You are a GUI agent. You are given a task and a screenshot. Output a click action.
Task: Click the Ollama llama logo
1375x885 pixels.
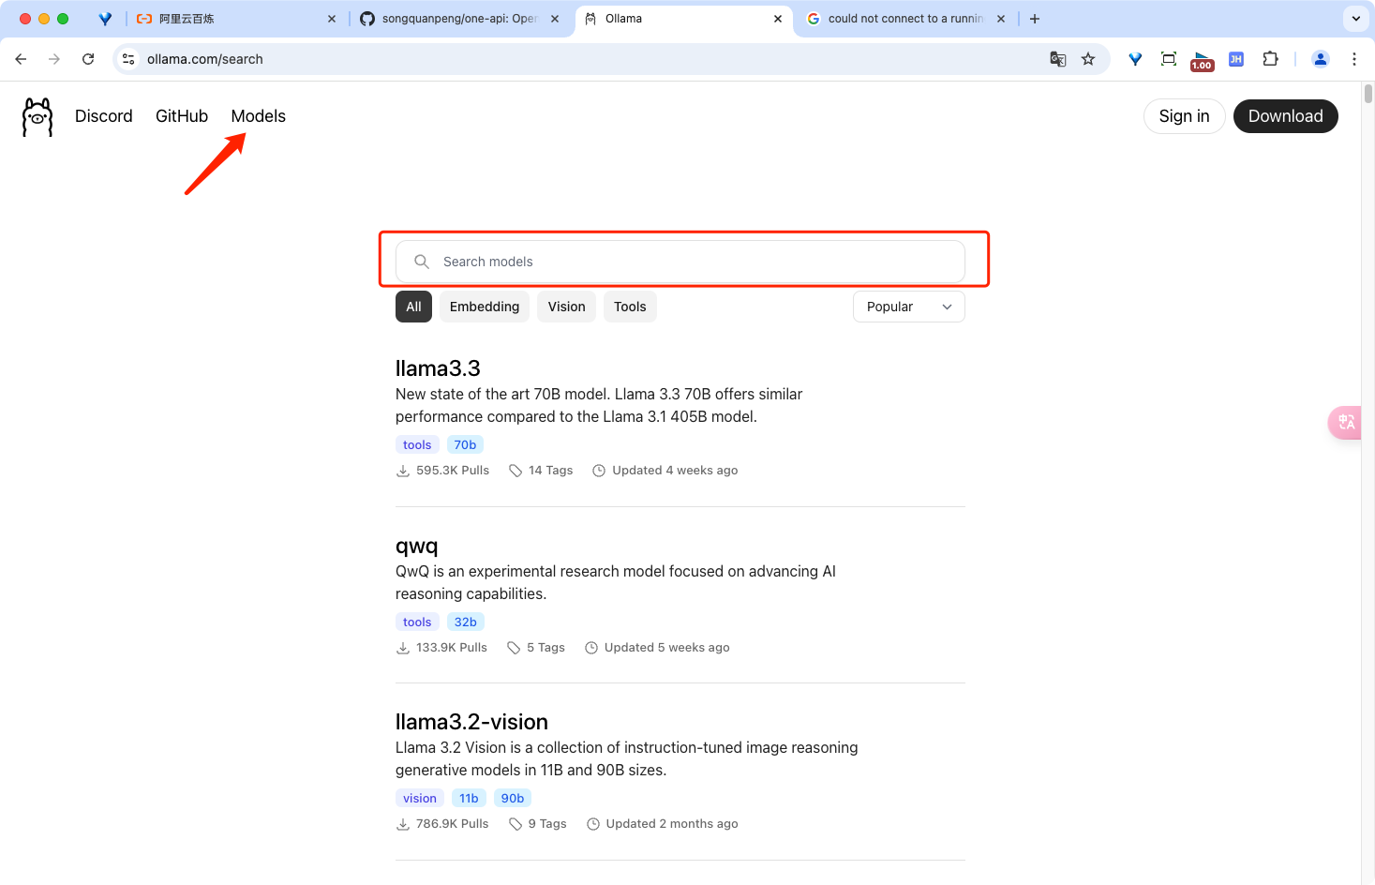37,117
